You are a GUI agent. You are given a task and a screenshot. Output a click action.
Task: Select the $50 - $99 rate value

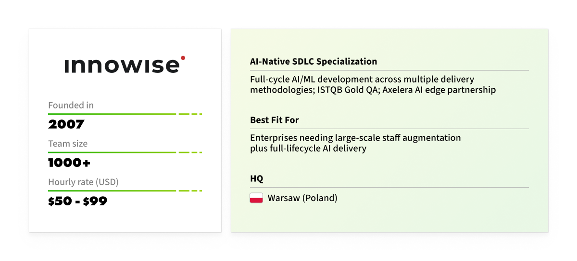click(77, 202)
